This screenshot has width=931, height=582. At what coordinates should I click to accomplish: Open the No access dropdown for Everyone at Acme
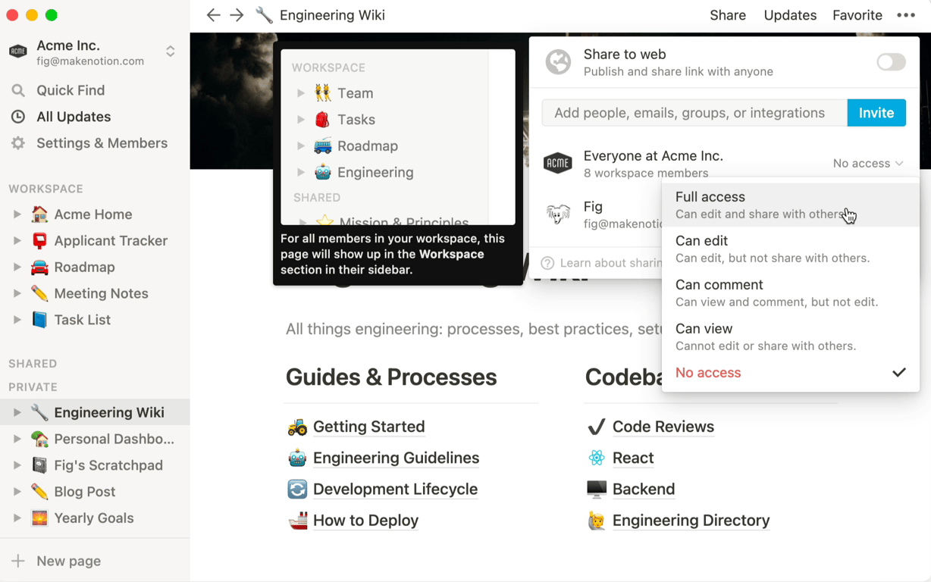867,164
